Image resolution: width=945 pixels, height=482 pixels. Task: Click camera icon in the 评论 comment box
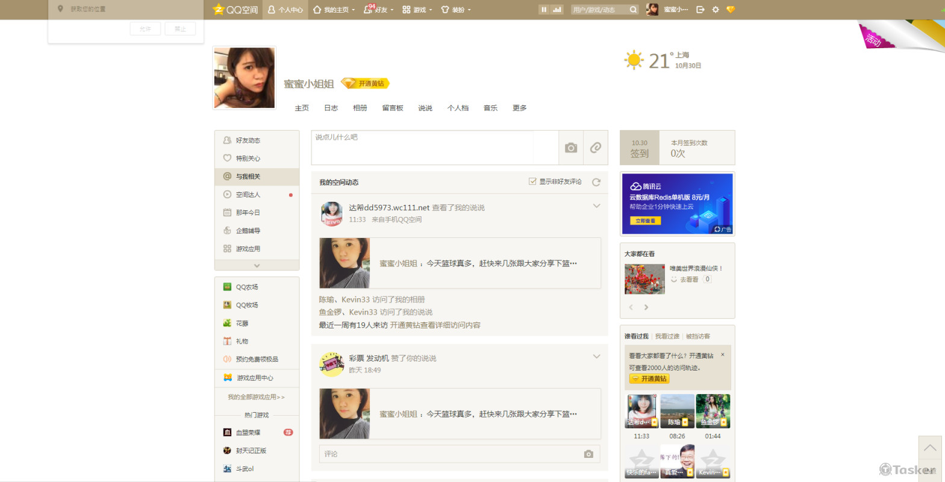point(588,454)
